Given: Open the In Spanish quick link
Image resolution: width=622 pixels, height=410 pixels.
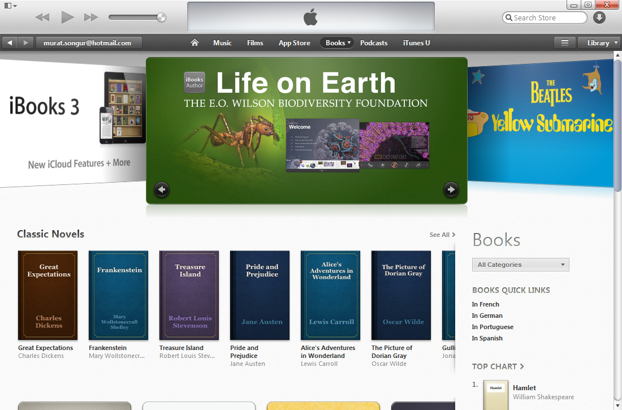Looking at the screenshot, I should (x=487, y=338).
